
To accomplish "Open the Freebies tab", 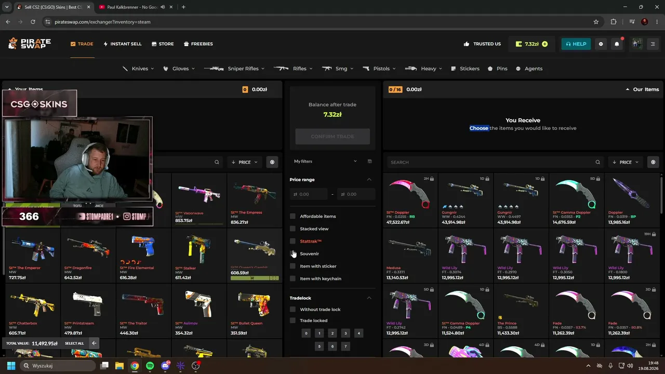I will 198,44.
